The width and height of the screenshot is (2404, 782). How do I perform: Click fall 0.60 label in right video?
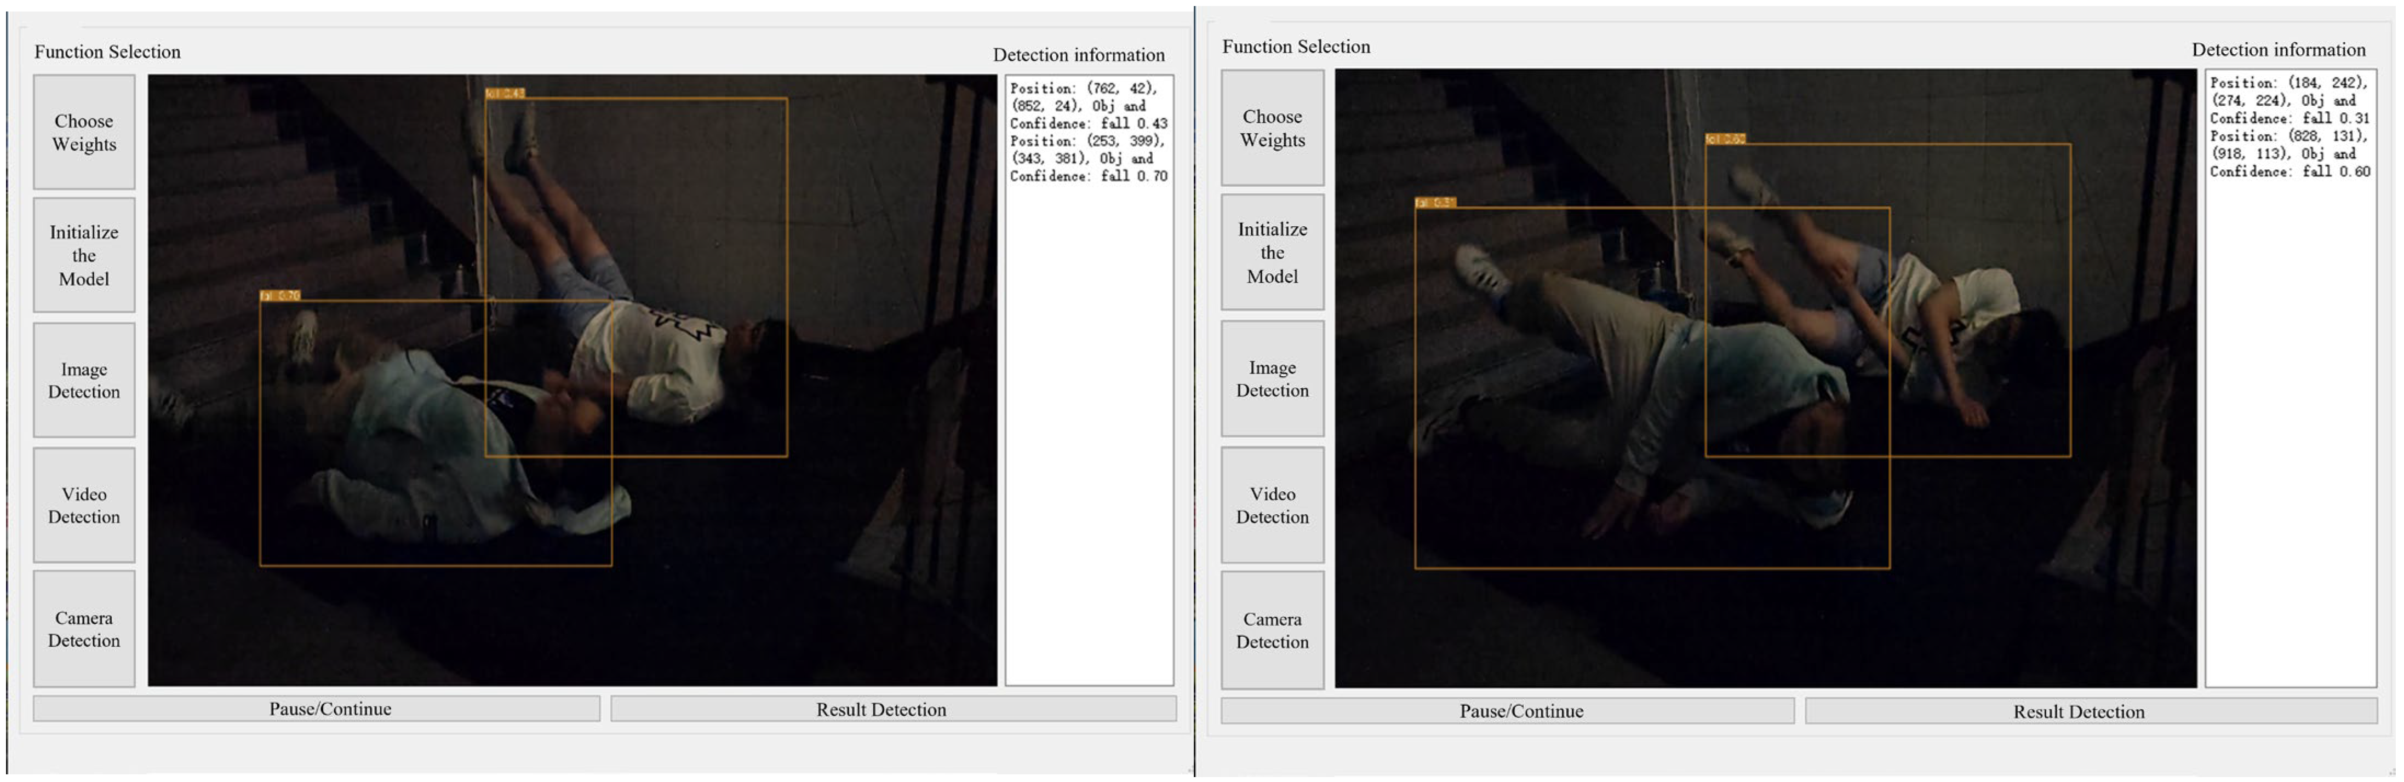coord(1725,139)
